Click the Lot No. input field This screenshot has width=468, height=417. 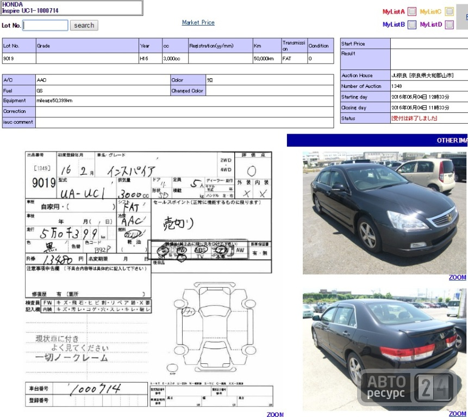(x=45, y=26)
